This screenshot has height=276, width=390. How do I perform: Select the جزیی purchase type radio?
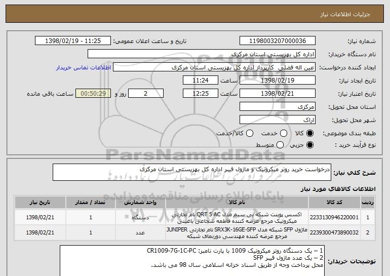tap(310, 145)
